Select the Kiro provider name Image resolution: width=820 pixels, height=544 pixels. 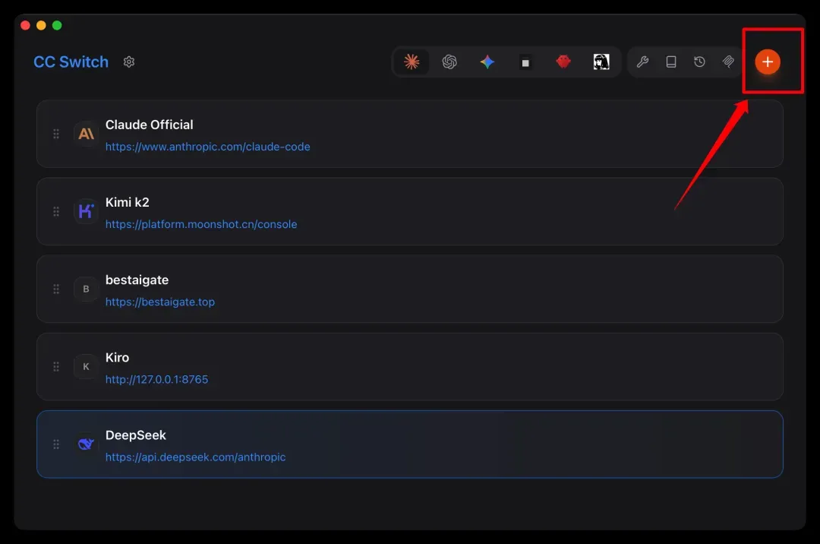pos(117,357)
